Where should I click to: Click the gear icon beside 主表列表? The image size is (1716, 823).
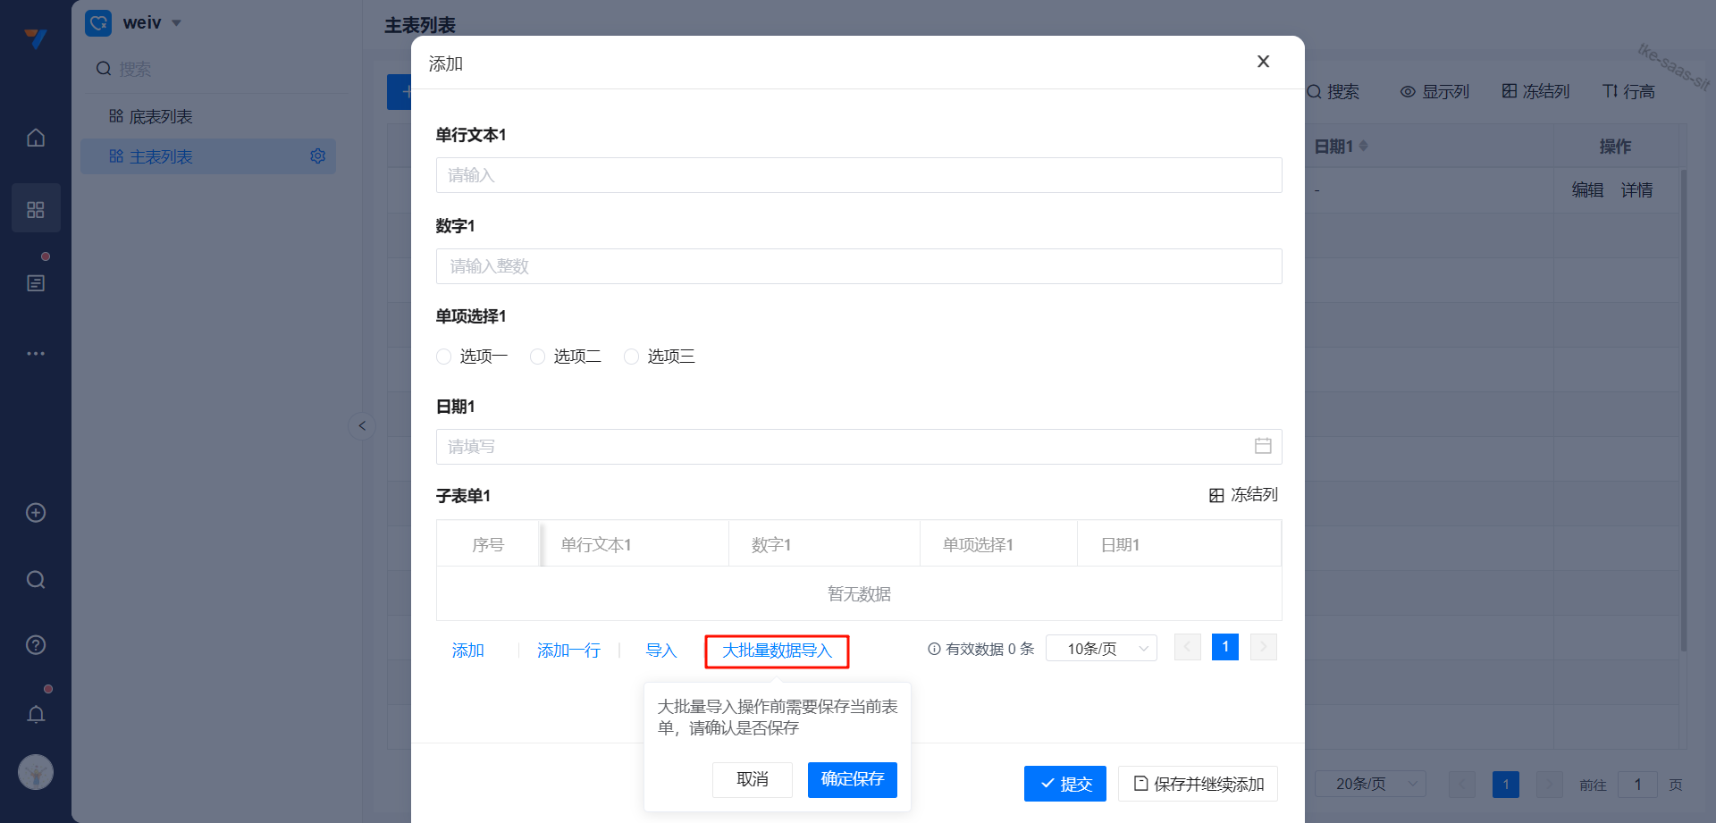pyautogui.click(x=317, y=156)
